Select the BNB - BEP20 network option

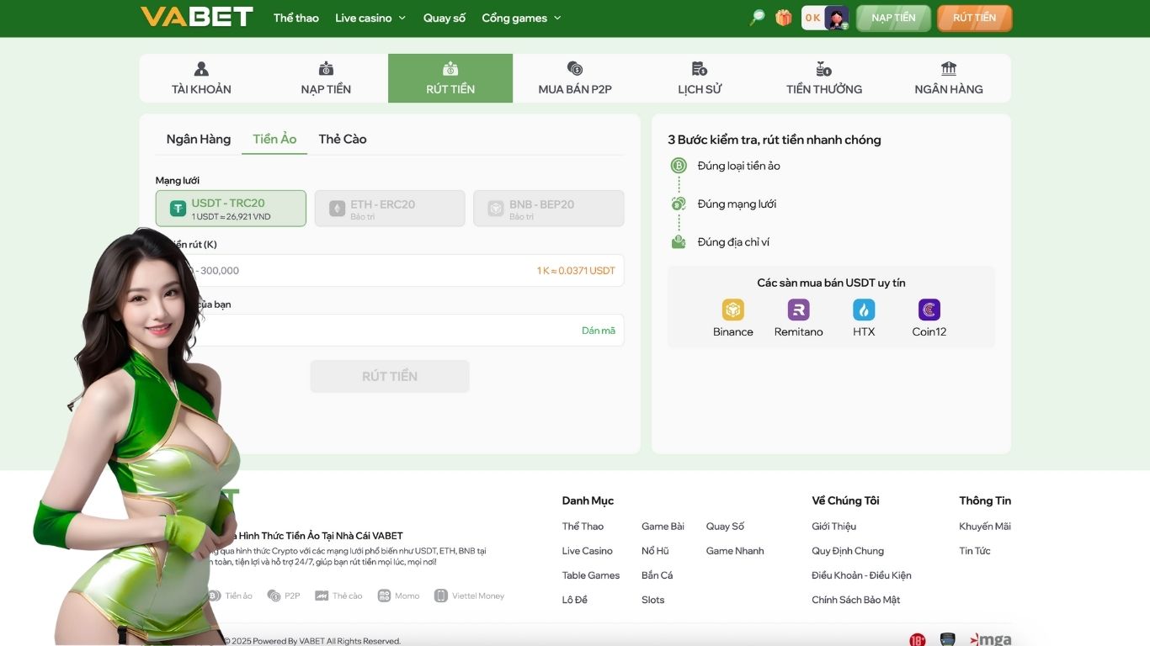coord(548,209)
